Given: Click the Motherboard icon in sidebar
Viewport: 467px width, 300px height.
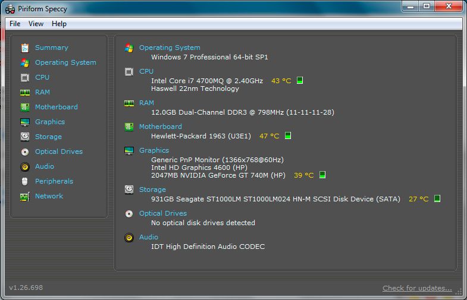Looking at the screenshot, I should [x=25, y=108].
